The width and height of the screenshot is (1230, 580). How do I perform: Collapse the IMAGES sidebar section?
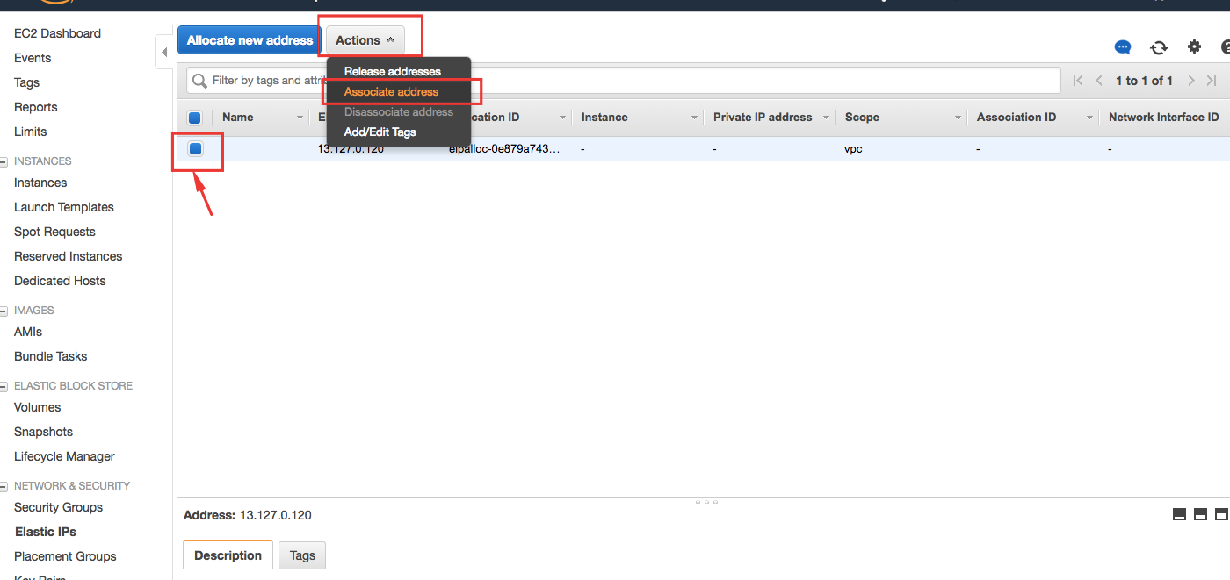click(x=4, y=311)
